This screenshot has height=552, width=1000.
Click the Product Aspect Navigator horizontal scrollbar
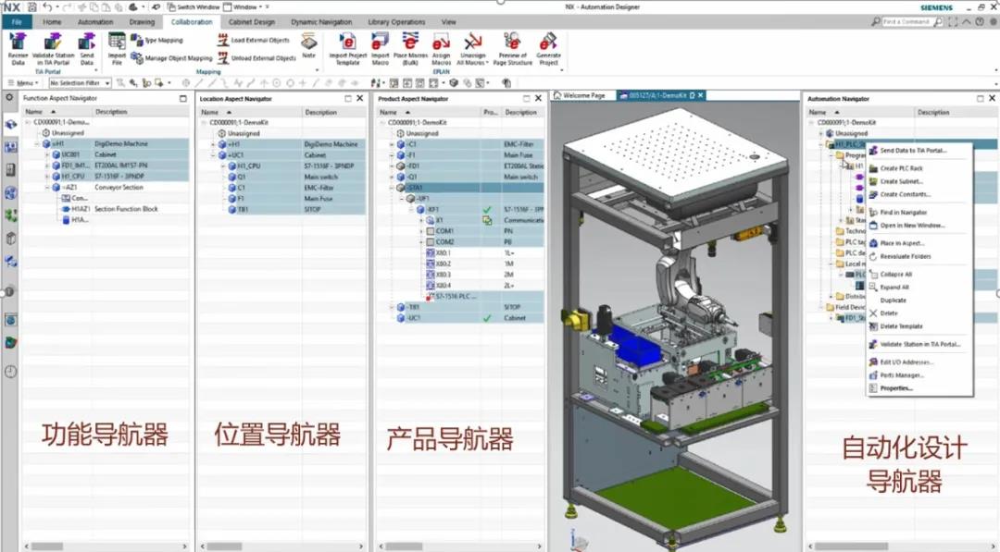460,546
